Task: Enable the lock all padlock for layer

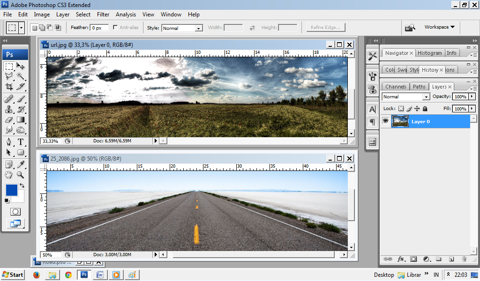Action: tap(425, 109)
